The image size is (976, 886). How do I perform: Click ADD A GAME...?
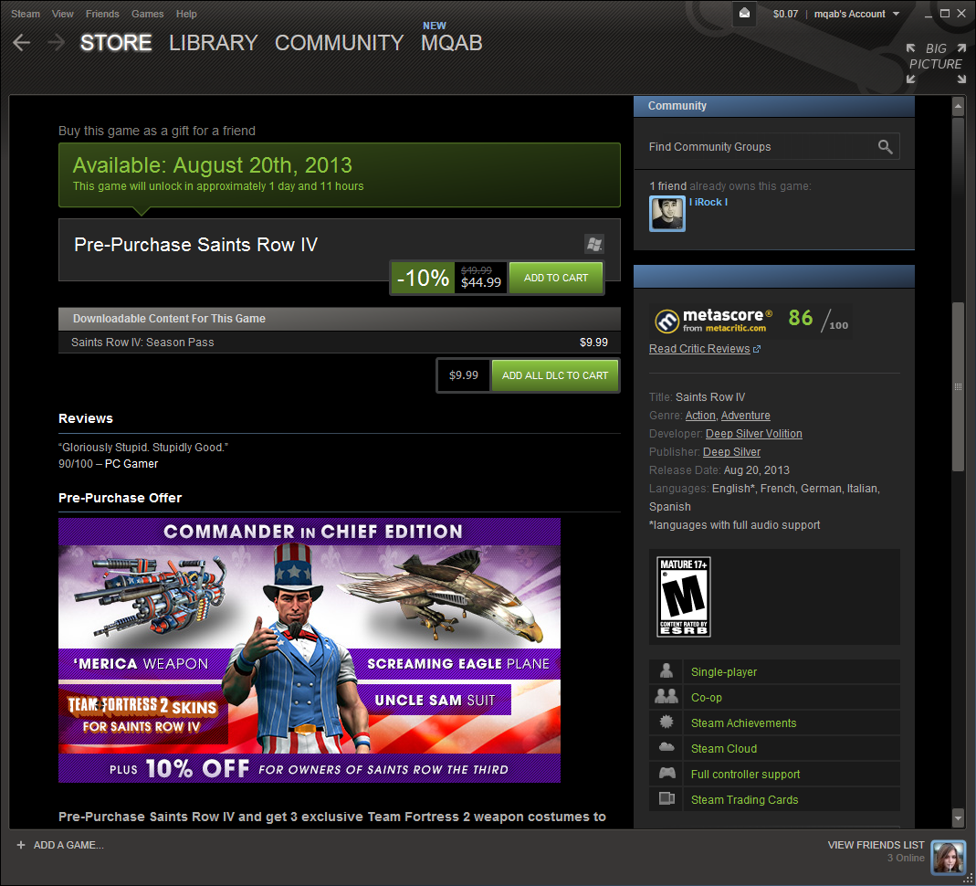click(x=68, y=845)
